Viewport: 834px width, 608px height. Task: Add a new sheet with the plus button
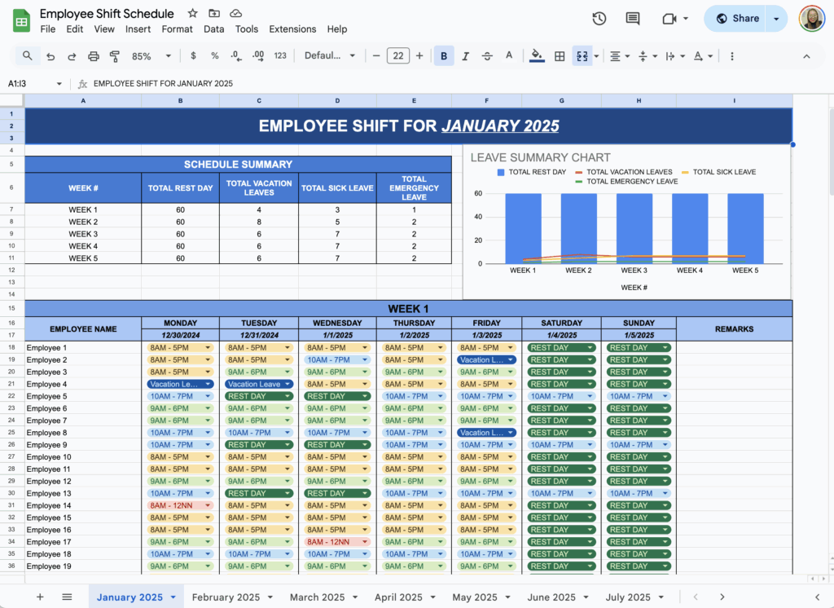click(39, 597)
